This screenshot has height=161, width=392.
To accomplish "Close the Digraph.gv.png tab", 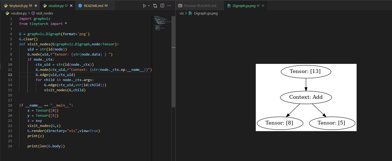I will point(263,6).
